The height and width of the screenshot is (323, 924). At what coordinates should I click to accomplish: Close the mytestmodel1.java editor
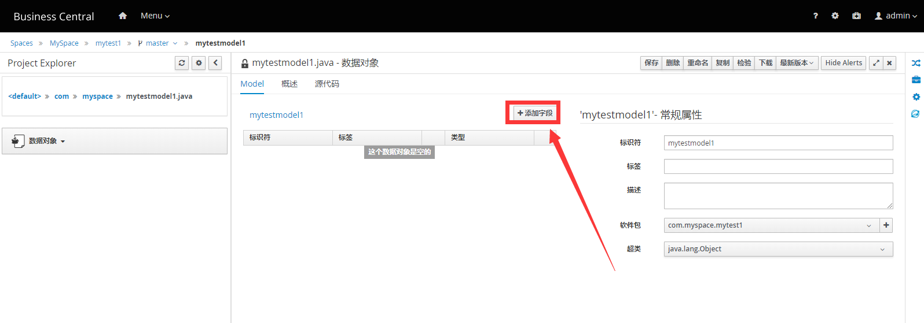(x=890, y=63)
